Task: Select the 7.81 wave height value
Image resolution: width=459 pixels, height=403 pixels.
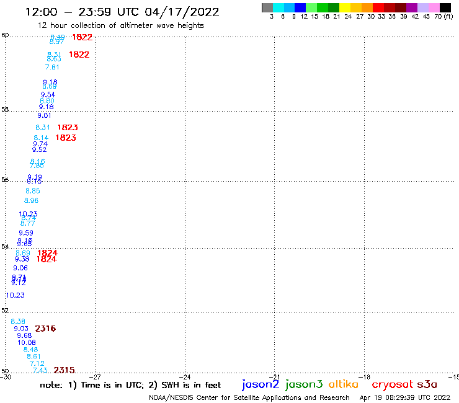Action: (52, 68)
